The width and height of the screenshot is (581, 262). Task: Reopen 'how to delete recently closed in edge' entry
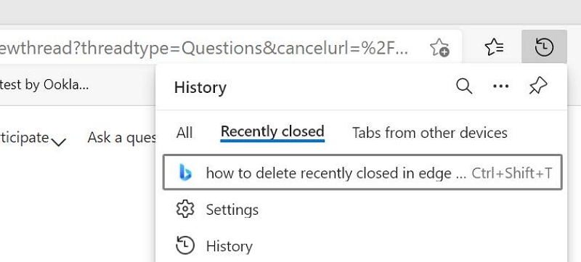click(x=362, y=173)
